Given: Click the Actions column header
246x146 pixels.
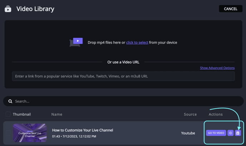Looking at the screenshot, I should pos(216,114).
